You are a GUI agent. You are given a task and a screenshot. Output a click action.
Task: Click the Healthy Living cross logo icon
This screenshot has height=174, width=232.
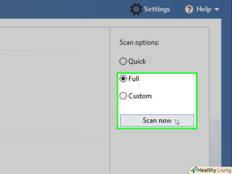pyautogui.click(x=193, y=170)
